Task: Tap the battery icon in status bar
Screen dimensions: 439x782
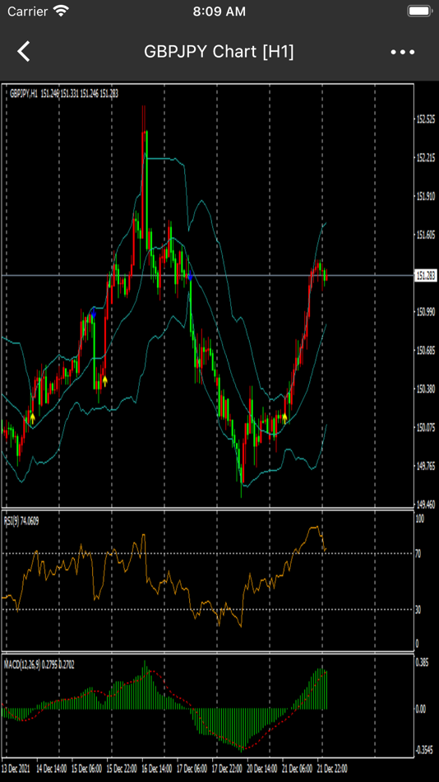Action: point(419,11)
